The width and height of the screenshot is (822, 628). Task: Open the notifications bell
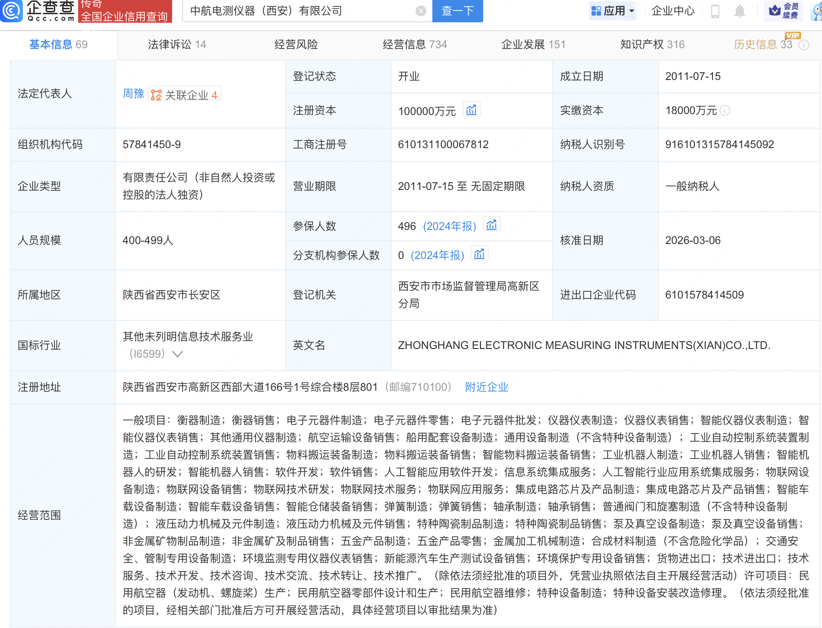pos(739,11)
